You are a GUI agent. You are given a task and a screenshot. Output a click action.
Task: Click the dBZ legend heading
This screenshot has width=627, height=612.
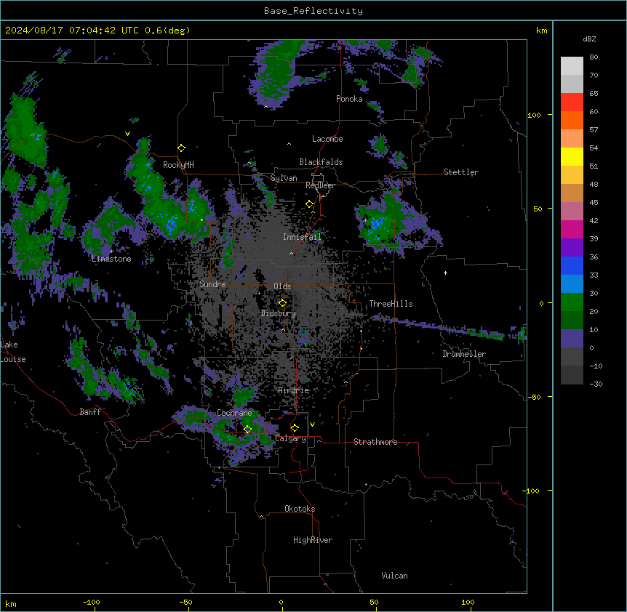coord(589,39)
